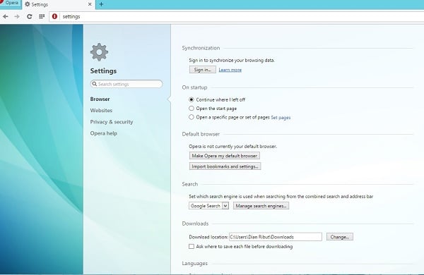Click the Change... download location button

coord(340,237)
